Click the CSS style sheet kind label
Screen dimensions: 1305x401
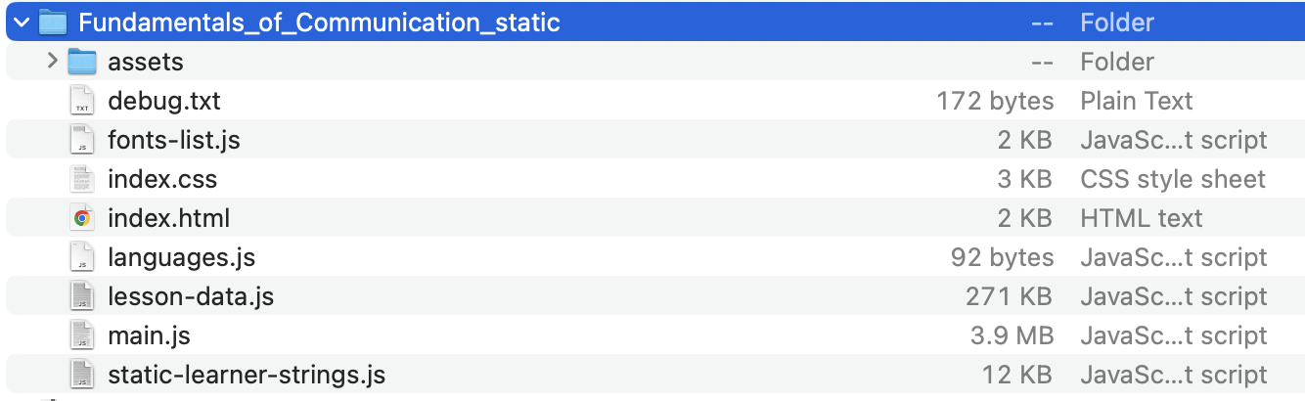[1172, 179]
